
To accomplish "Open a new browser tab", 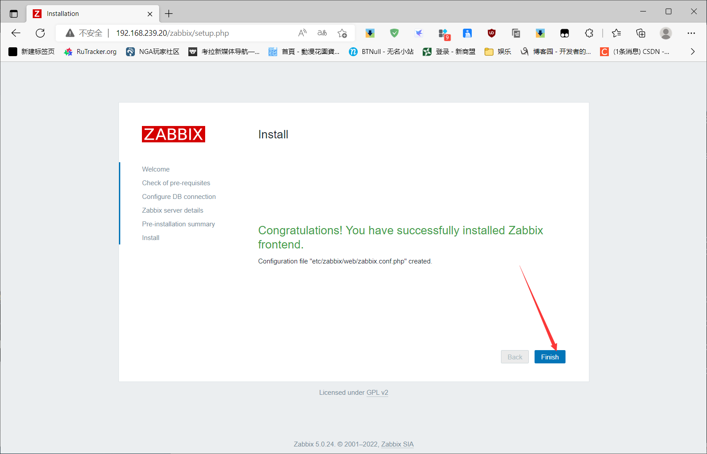I will (x=169, y=14).
